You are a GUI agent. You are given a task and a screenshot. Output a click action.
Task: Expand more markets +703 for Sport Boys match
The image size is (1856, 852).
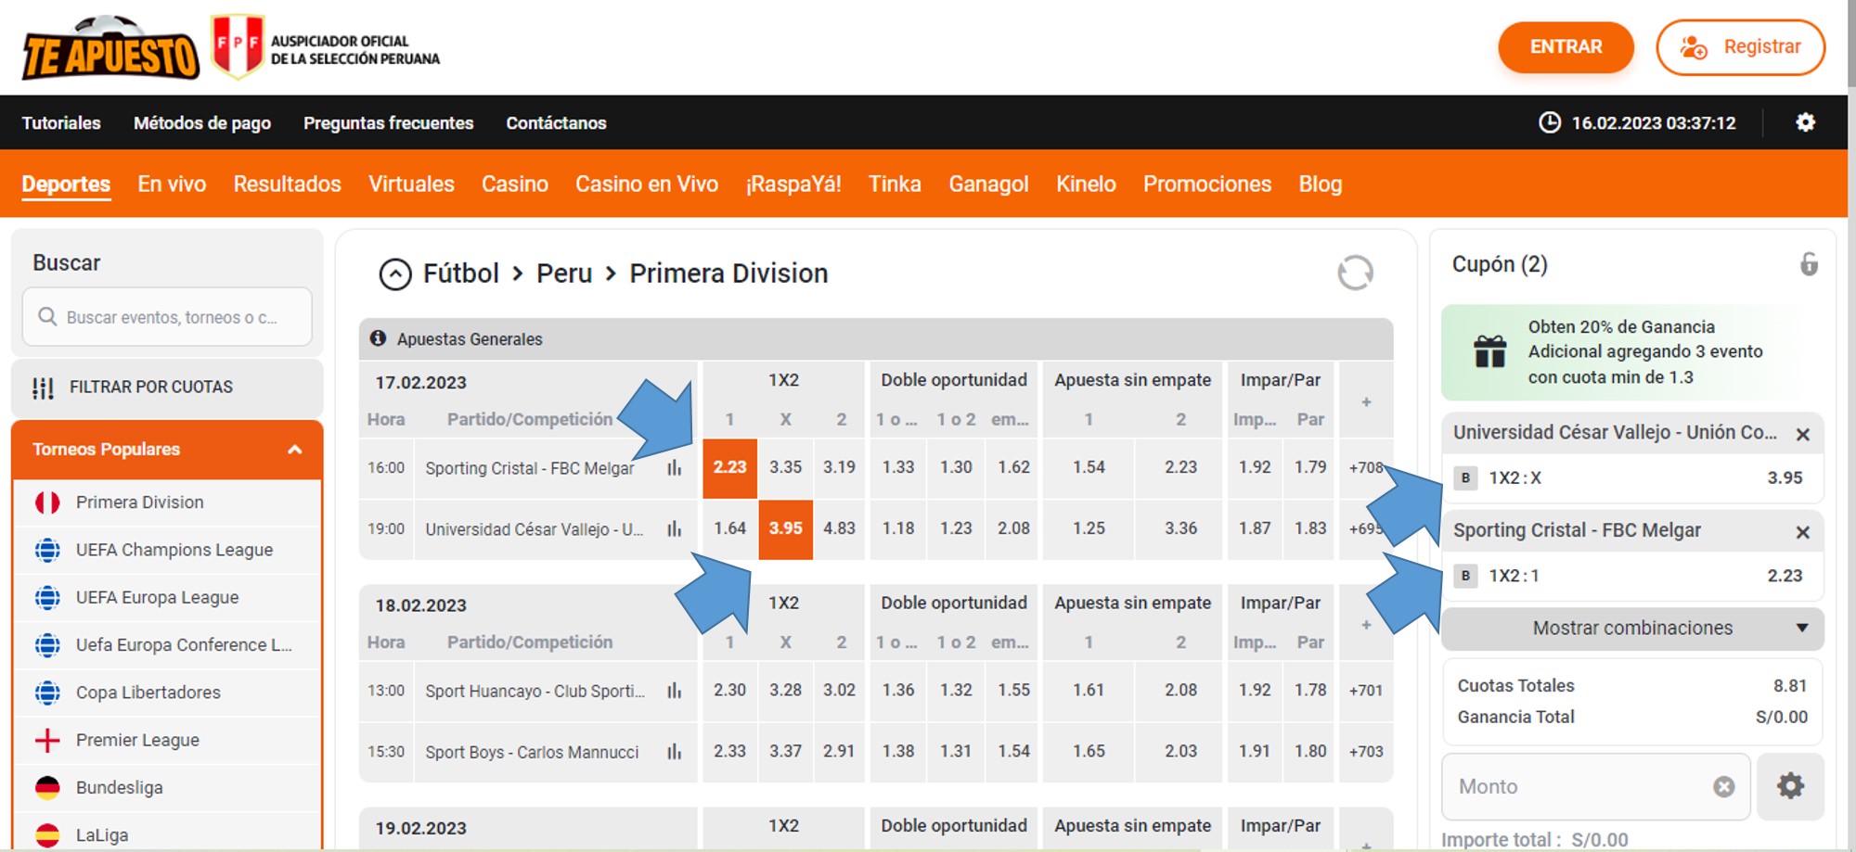tap(1366, 752)
